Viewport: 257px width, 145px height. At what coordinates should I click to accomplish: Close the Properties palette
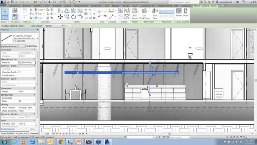click(x=37, y=30)
